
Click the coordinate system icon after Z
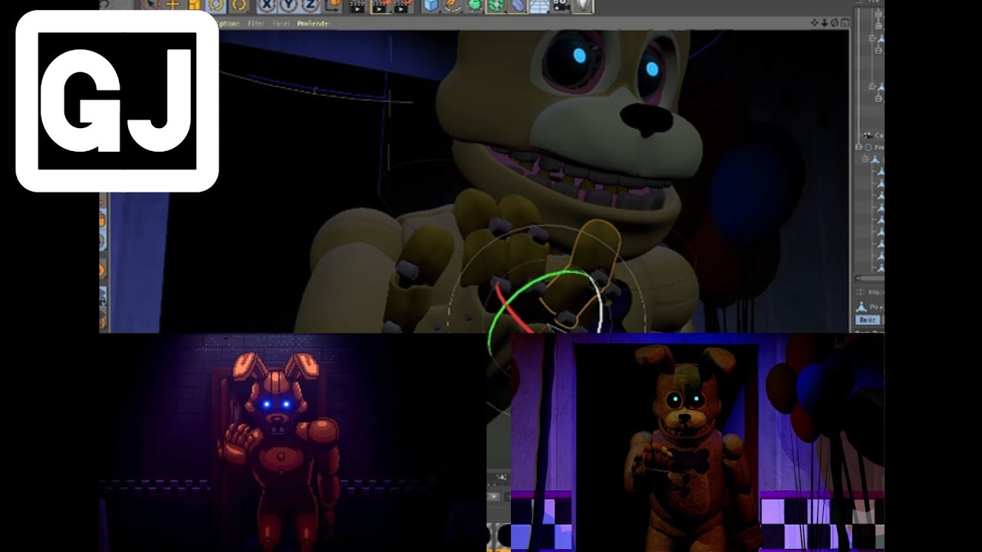point(333,6)
